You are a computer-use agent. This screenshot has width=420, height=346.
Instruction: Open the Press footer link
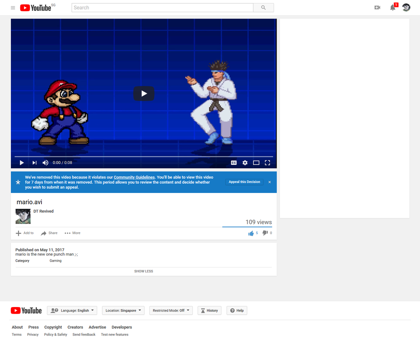33,327
